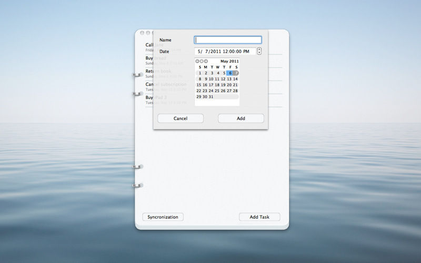Go to previous month in calendar

197,61
